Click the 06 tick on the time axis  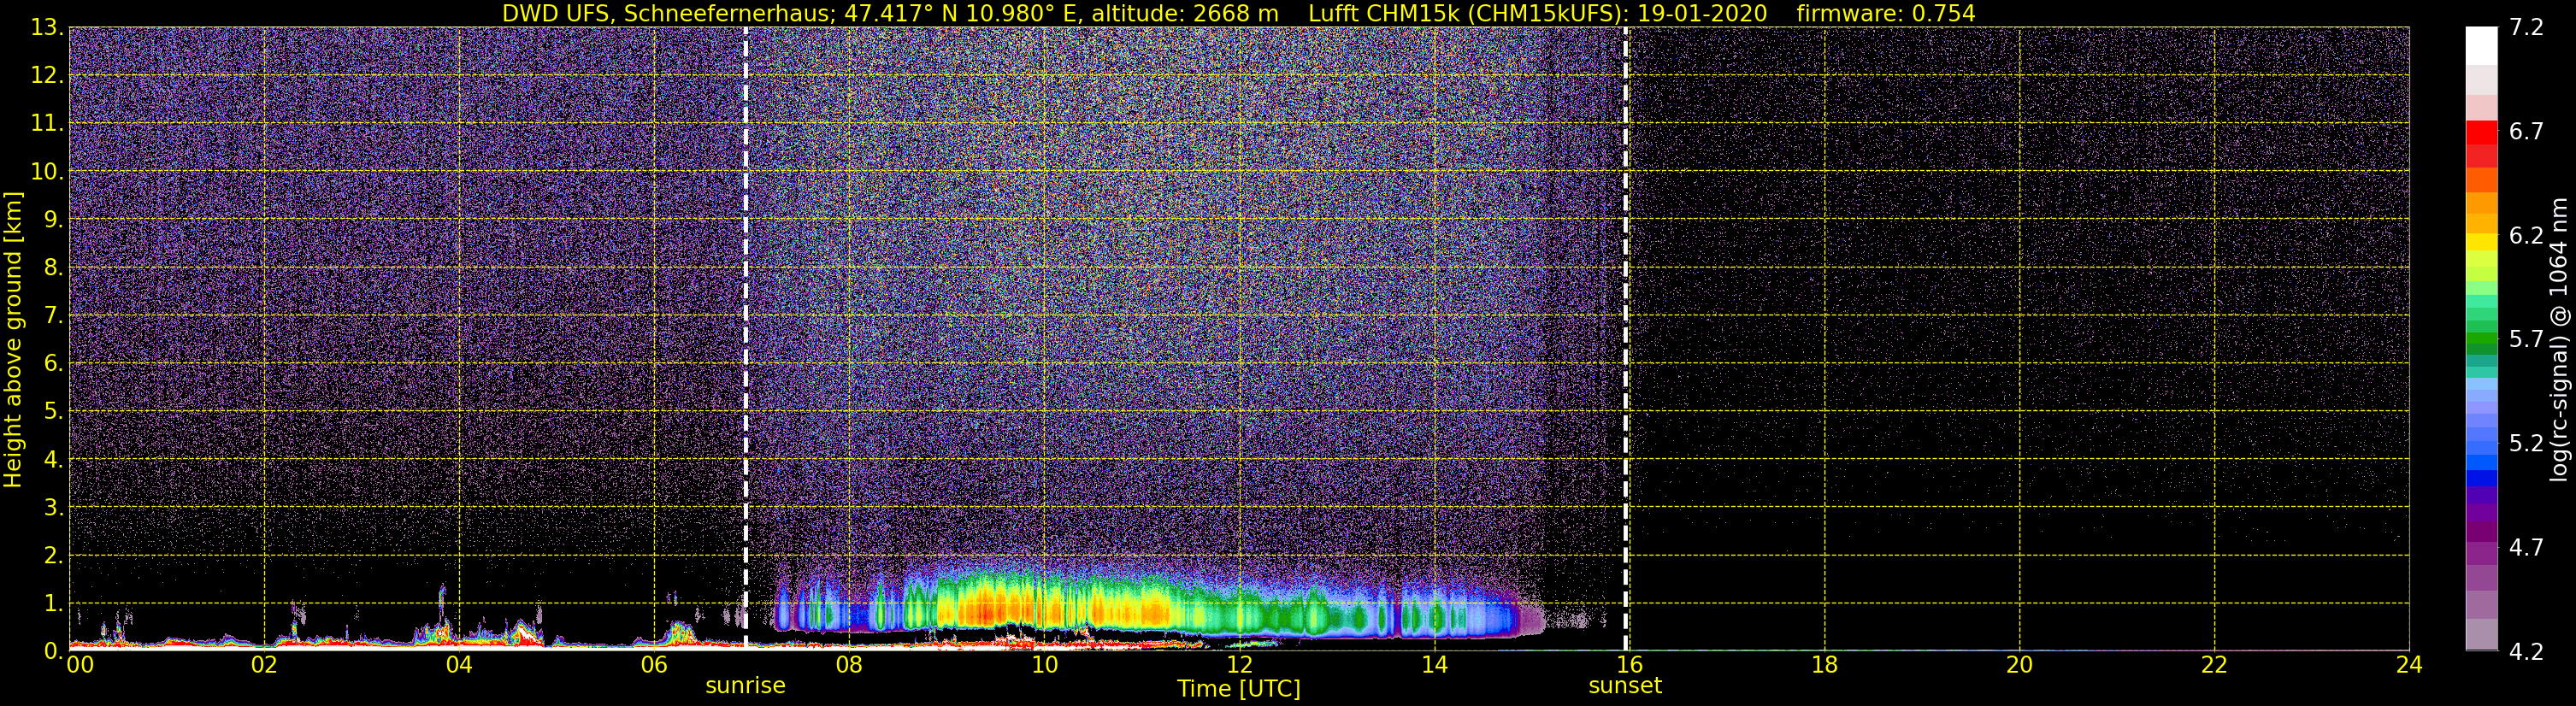point(654,665)
